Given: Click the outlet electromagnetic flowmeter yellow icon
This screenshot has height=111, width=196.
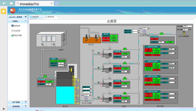Looking at the screenshot, I should coord(184,33).
